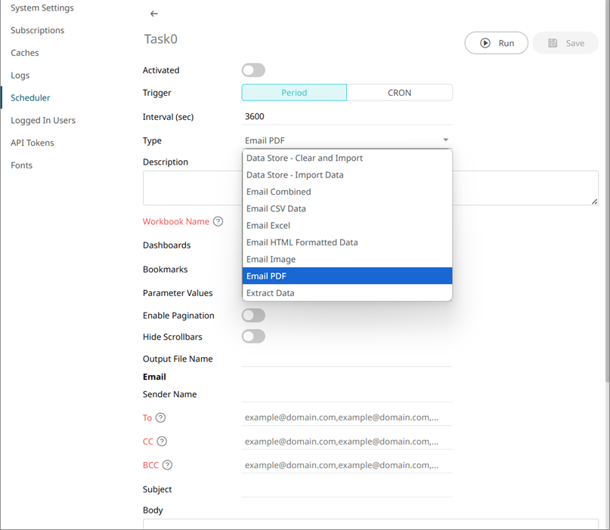Open the API Tokens sidebar item
The height and width of the screenshot is (530, 610).
point(33,143)
